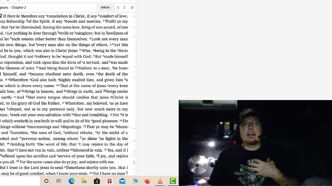The width and height of the screenshot is (332, 186).
Task: Open Microsoft Store from taskbar
Action: pyautogui.click(x=97, y=181)
